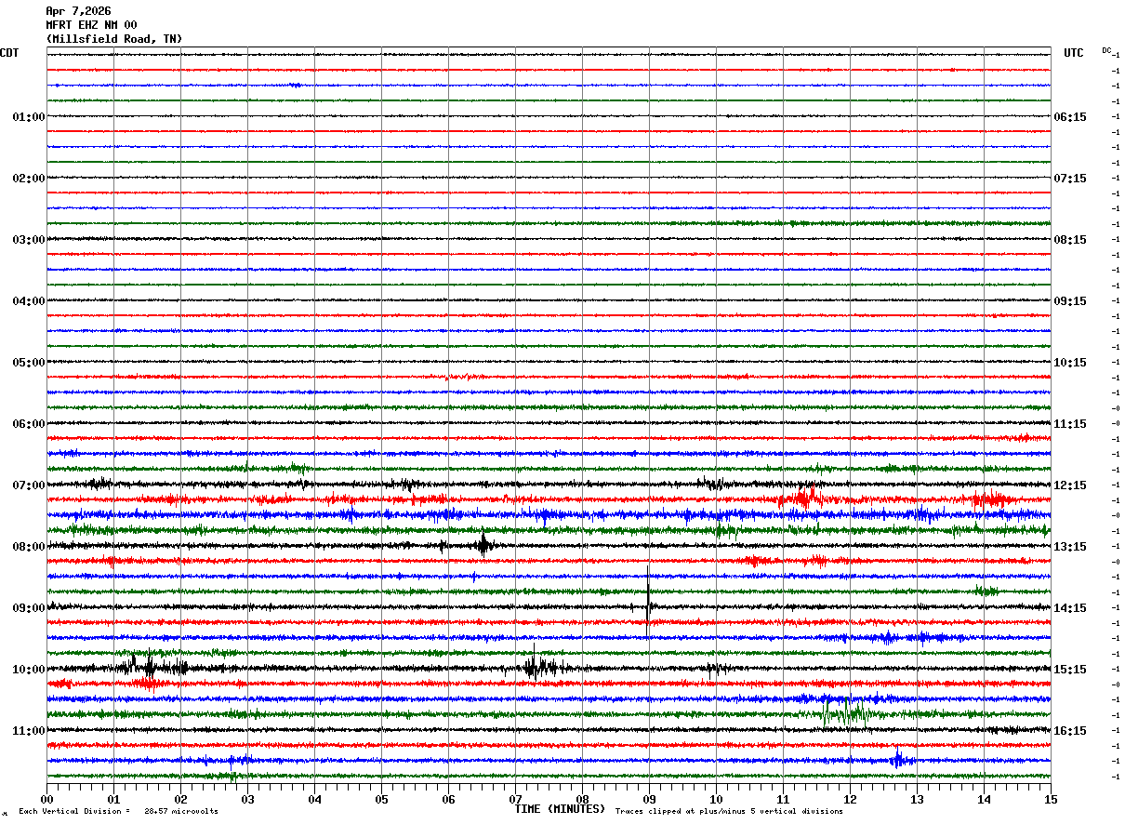Click the black burst on 10:00 trace near minute 7
The width and height of the screenshot is (1125, 824).
(541, 666)
